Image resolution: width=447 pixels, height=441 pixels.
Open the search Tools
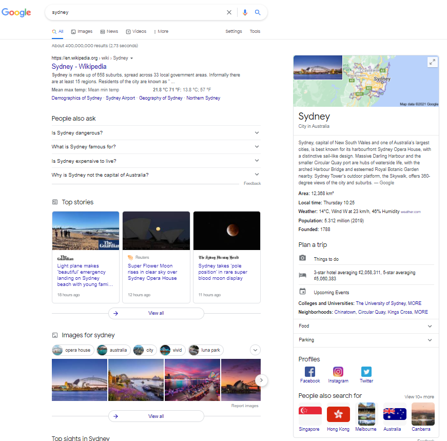255,31
